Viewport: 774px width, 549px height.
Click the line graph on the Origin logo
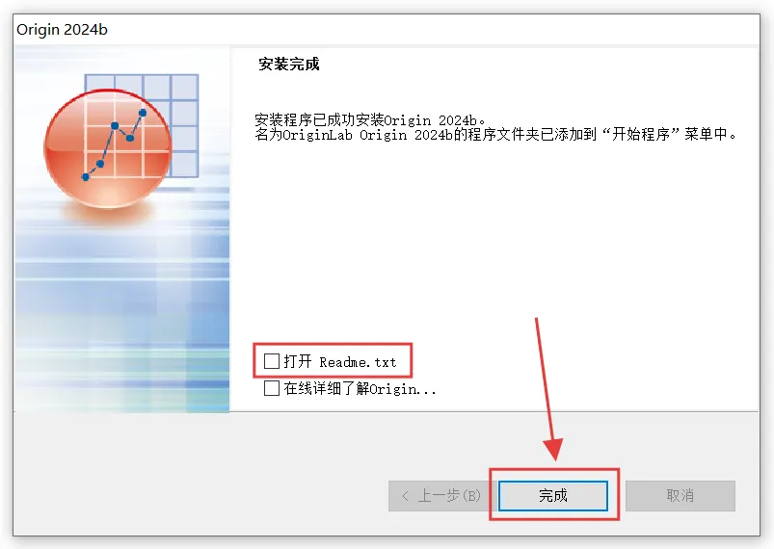(115, 144)
